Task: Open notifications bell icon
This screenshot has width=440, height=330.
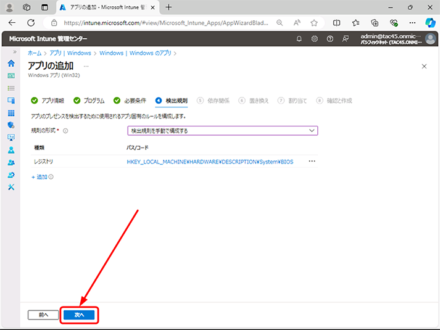Action: [x=299, y=39]
